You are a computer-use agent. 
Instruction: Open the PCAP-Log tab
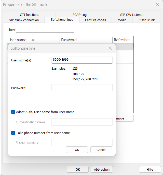pos(79,15)
